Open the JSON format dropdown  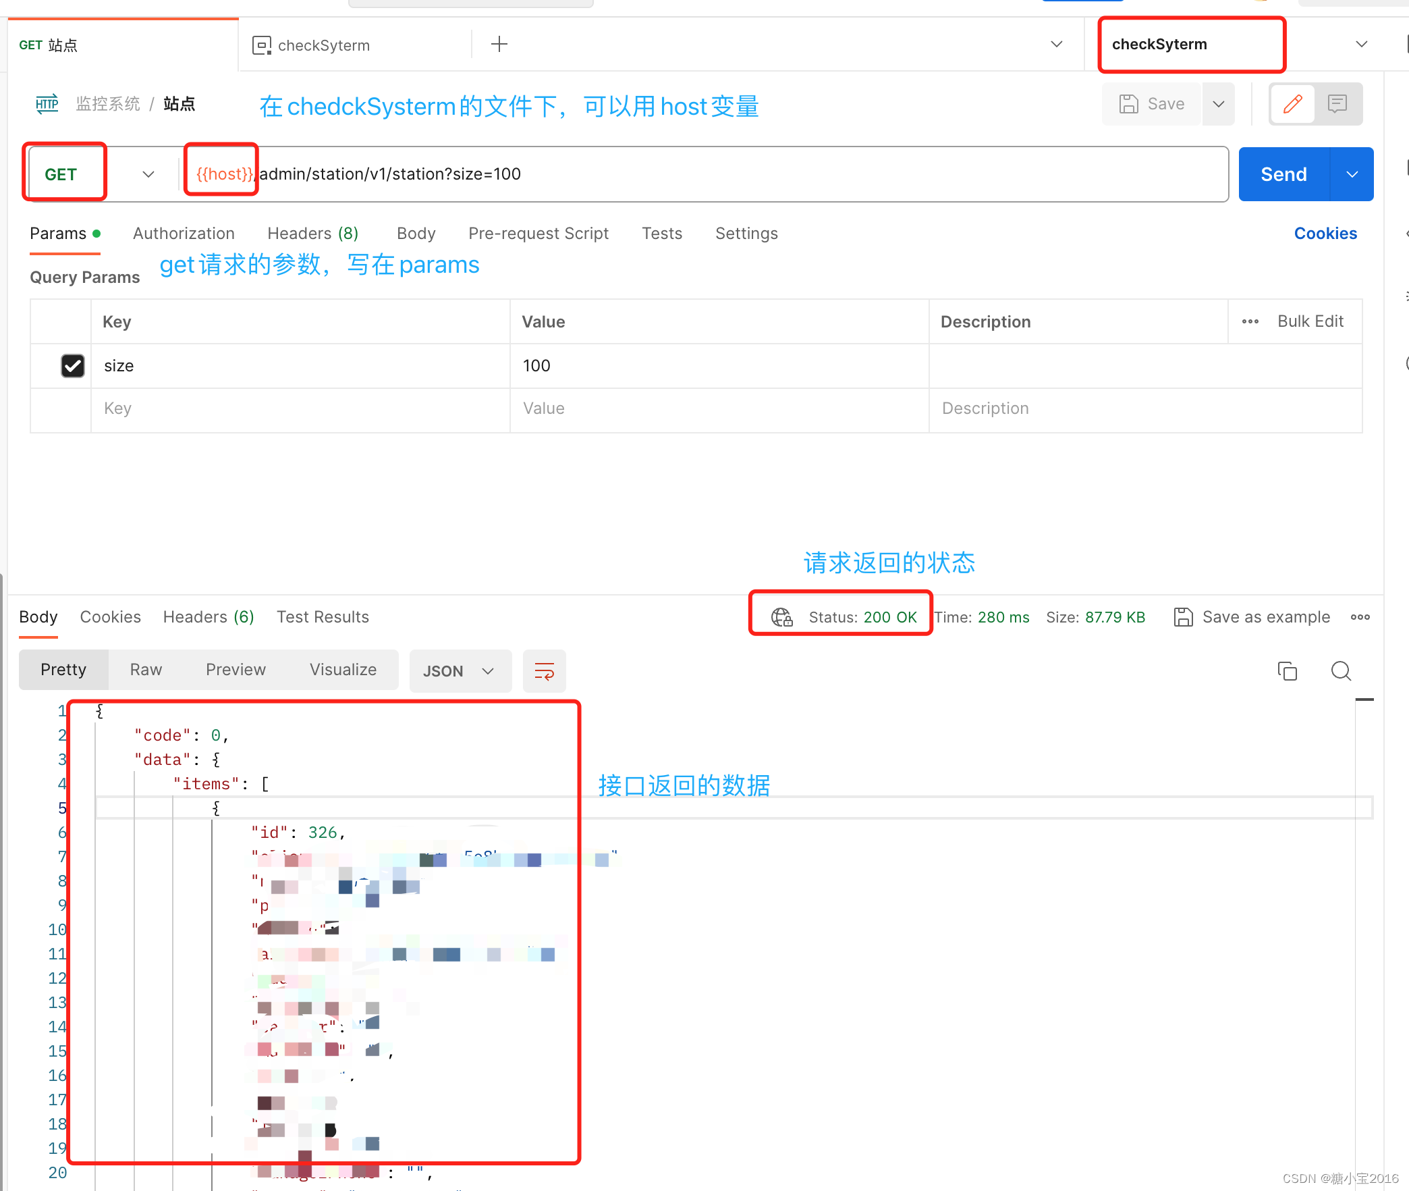click(460, 670)
